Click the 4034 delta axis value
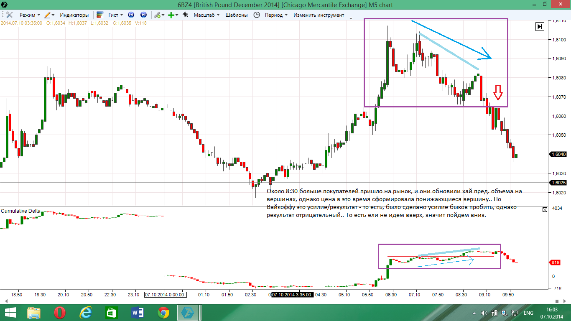 click(557, 208)
